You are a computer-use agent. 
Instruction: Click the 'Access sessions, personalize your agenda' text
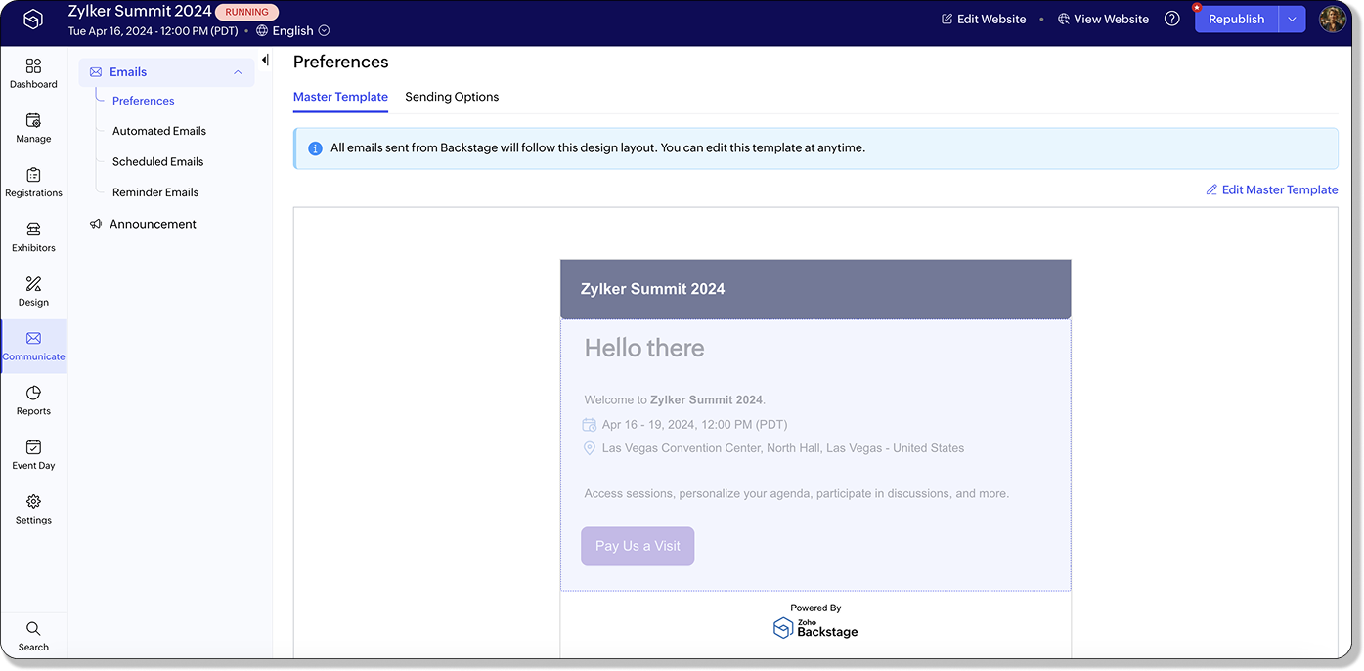click(796, 494)
